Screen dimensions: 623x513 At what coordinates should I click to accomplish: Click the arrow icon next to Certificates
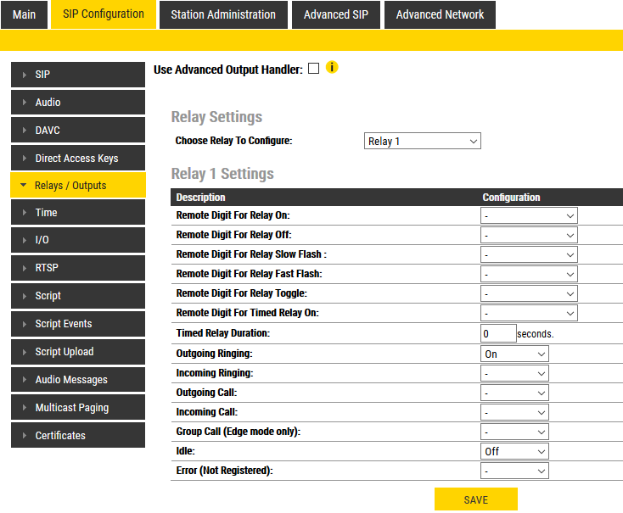tap(24, 436)
